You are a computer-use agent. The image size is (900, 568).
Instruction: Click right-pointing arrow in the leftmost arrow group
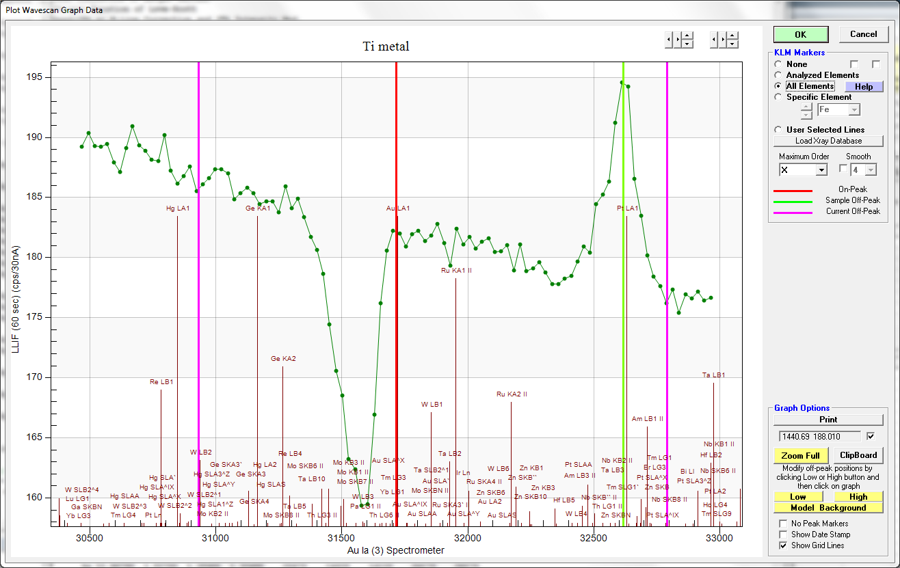coord(677,40)
